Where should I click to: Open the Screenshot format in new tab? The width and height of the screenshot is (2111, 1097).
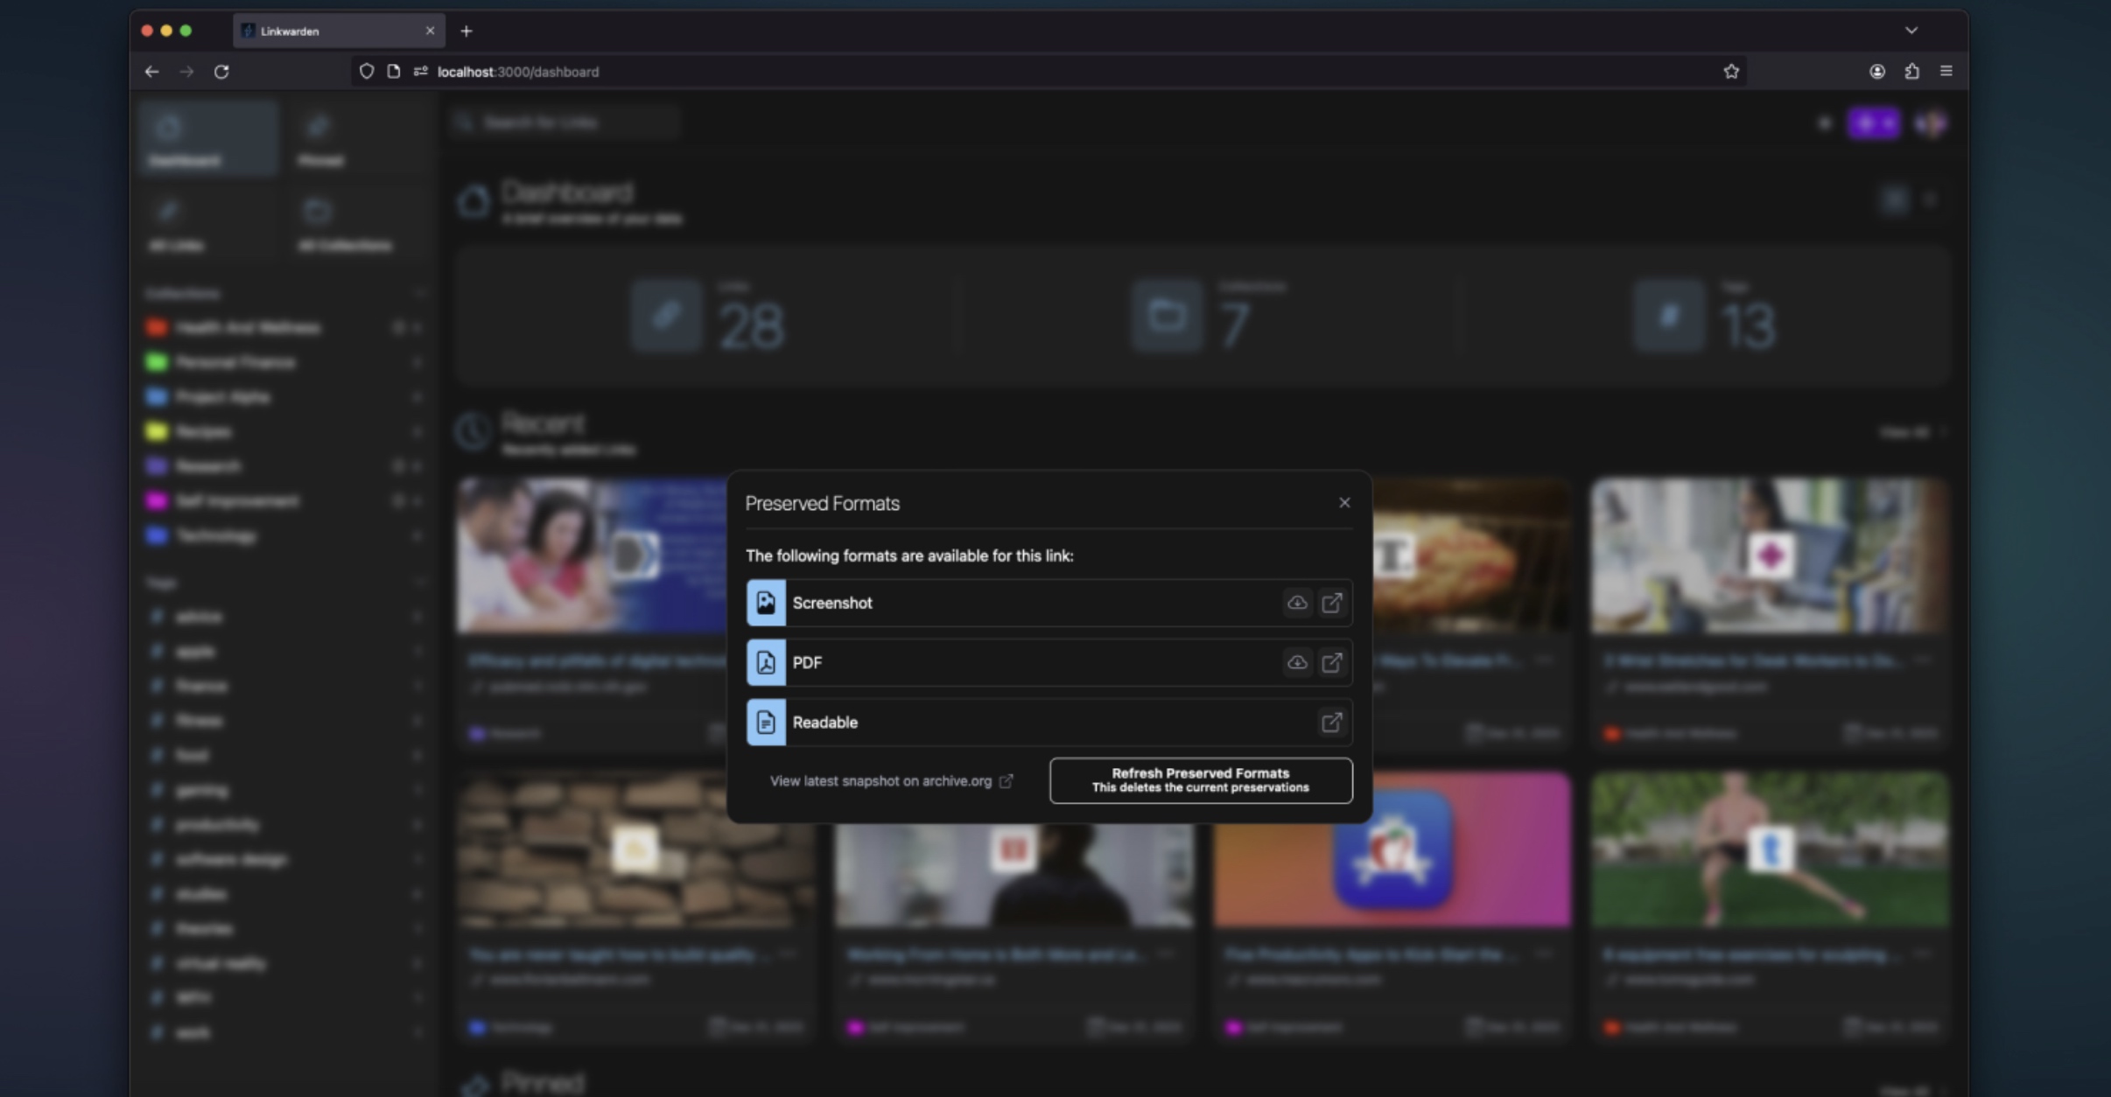[x=1331, y=603]
